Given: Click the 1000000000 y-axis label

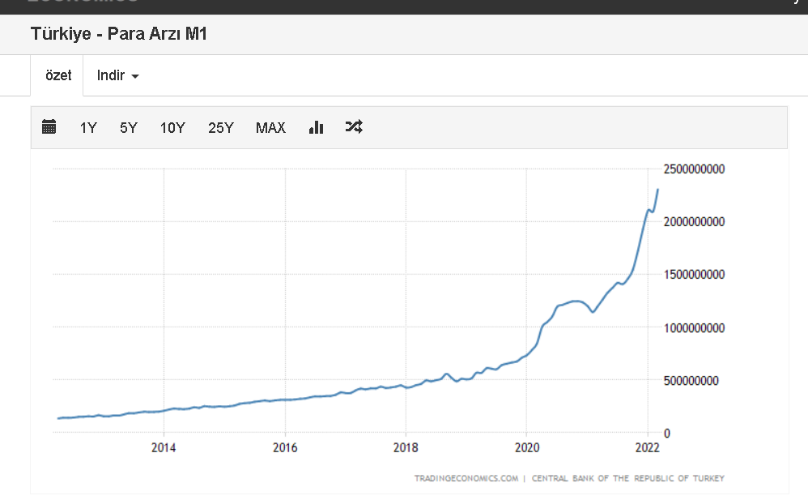Looking at the screenshot, I should (x=694, y=327).
